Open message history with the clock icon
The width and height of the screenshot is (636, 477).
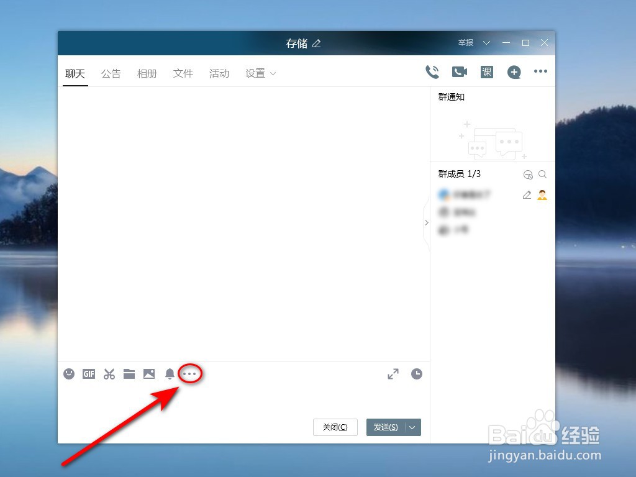417,374
